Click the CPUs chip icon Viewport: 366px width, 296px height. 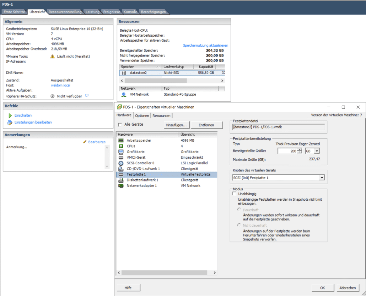click(121, 146)
